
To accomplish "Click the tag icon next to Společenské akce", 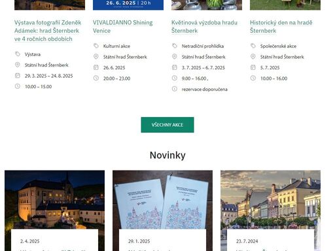I will click(253, 46).
